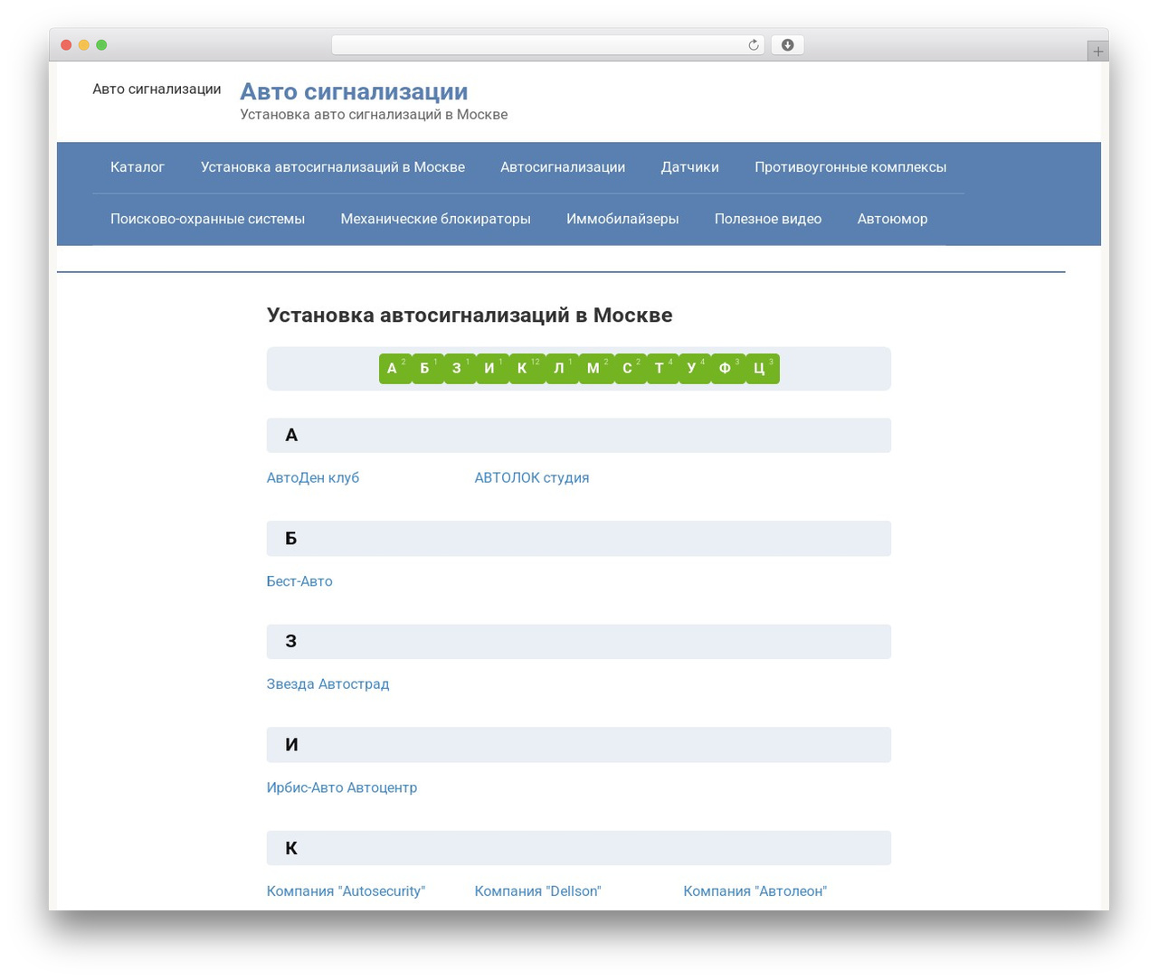Click the blue Авто сигнализации site title
Viewport: 1158px width, 980px height.
click(354, 91)
